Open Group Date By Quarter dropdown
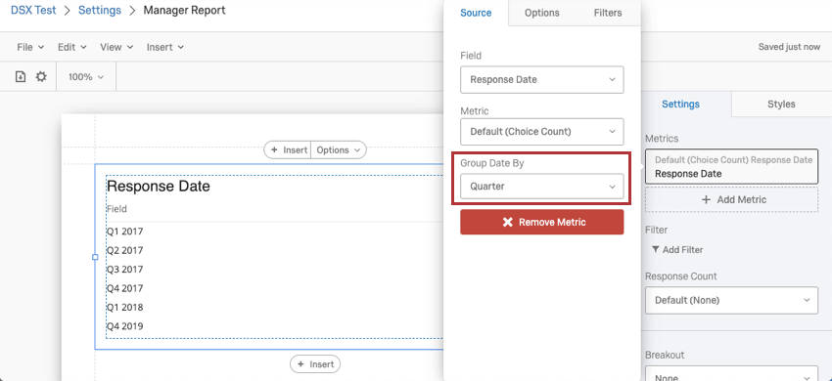The width and height of the screenshot is (832, 381). [x=541, y=187]
